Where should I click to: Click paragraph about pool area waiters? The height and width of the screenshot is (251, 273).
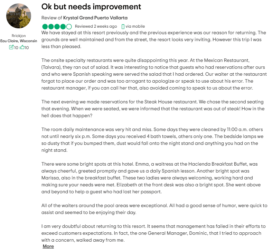154,209
